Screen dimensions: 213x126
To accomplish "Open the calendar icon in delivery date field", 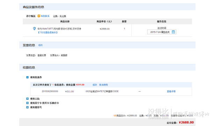I will 173,32.
